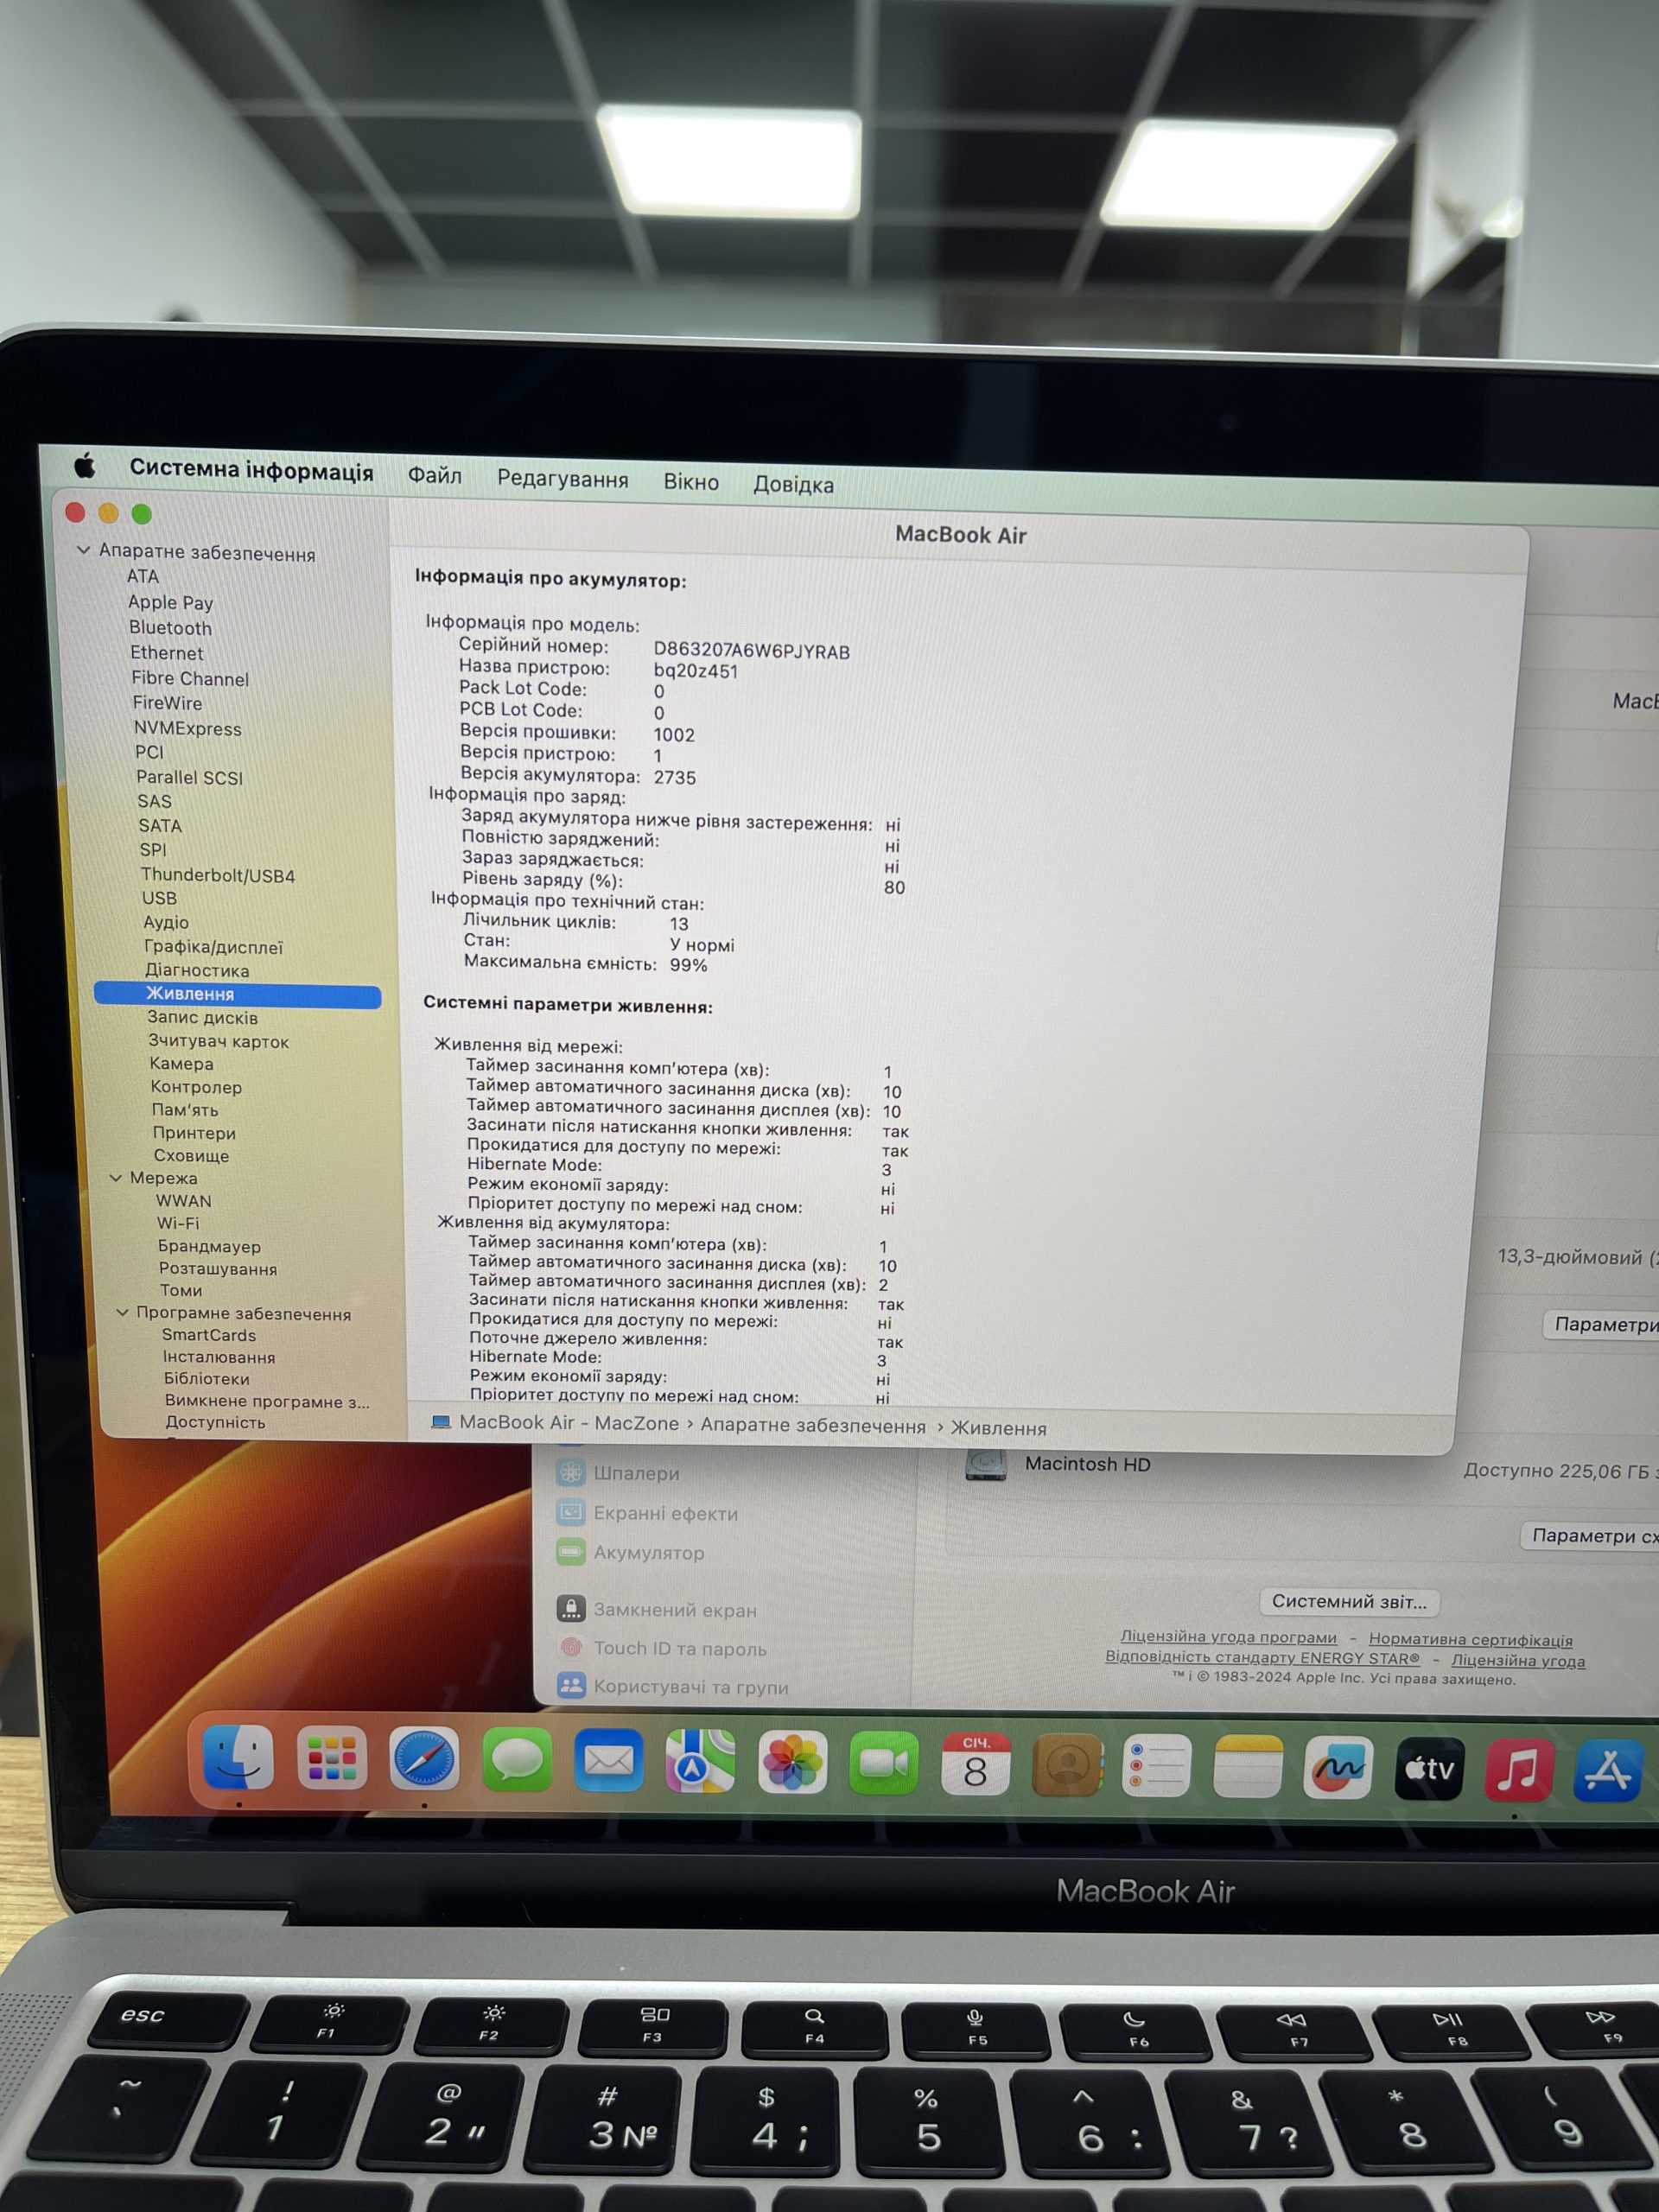Screen dimensions: 1659x2212
Task: Click the Рівень заряду (%) value 80
Action: [x=894, y=887]
